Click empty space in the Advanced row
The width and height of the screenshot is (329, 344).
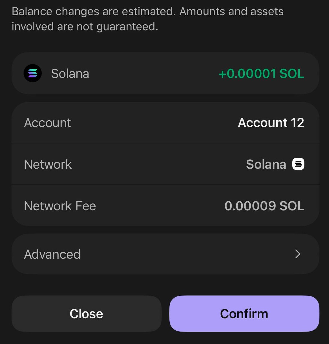click(x=183, y=254)
